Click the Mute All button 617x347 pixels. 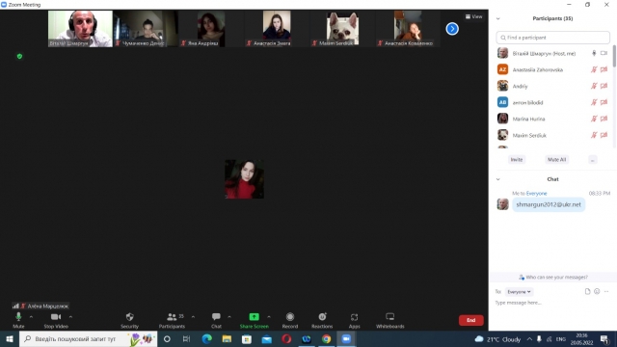pyautogui.click(x=556, y=159)
